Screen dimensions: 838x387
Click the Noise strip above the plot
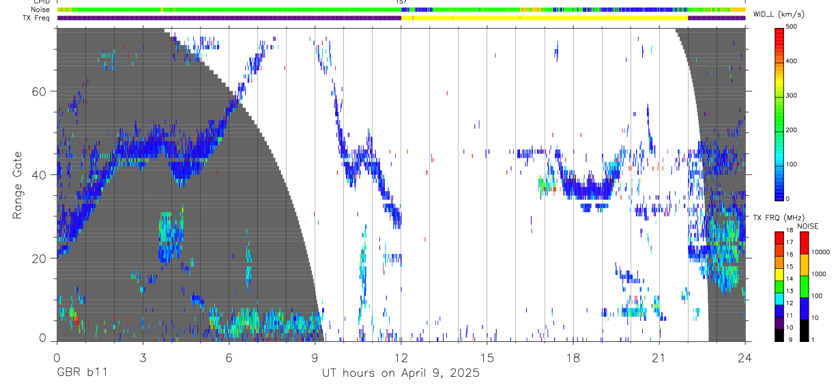point(401,10)
